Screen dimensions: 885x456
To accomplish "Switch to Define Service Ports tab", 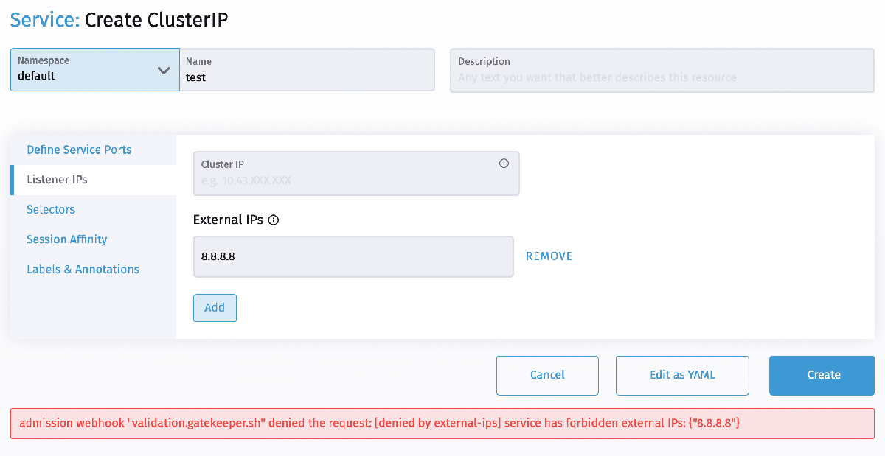I will [79, 150].
